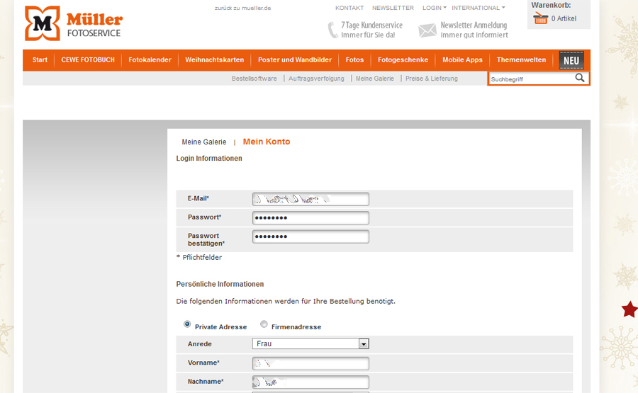
Task: Select the Firmenadresse radio button
Action: pyautogui.click(x=264, y=324)
